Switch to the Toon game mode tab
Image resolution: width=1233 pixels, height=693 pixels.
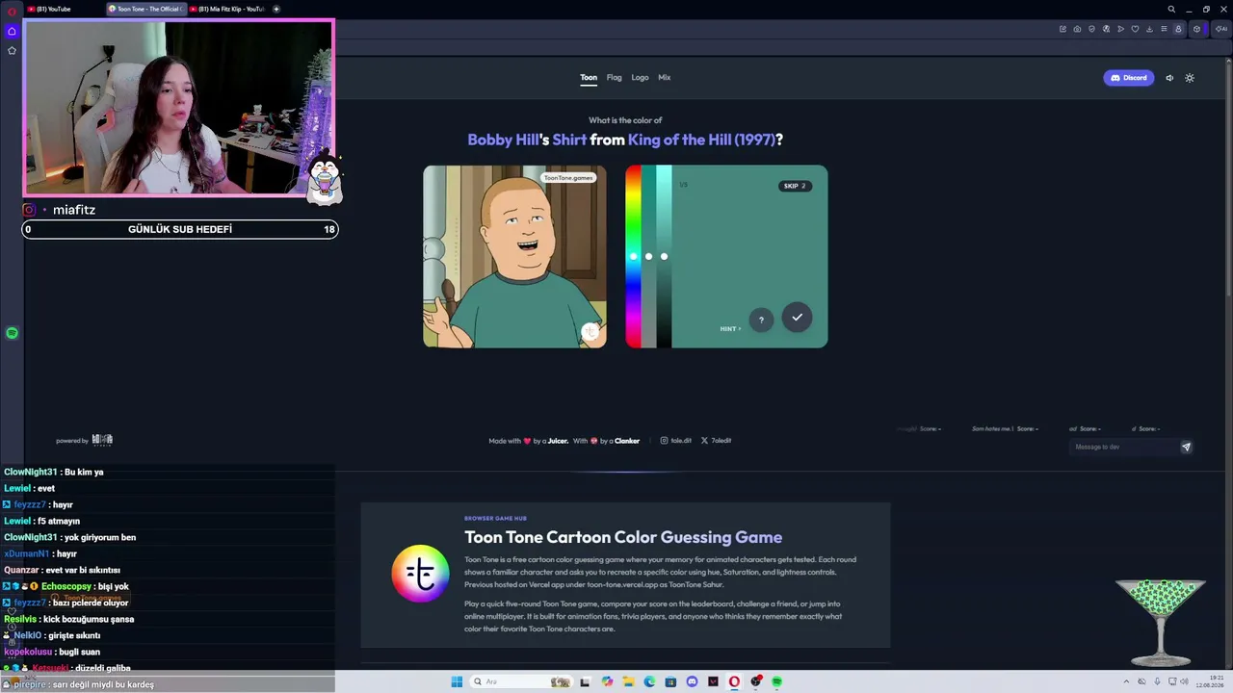[x=589, y=77]
